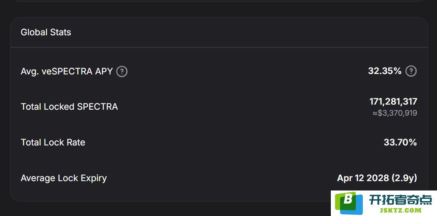The image size is (437, 216).
Task: Select the 171,281,317 locked amount
Action: [x=393, y=101]
